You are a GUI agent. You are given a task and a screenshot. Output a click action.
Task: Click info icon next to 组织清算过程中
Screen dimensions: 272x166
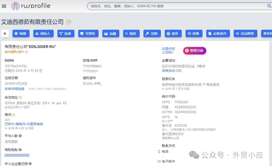pyautogui.click(x=26, y=52)
